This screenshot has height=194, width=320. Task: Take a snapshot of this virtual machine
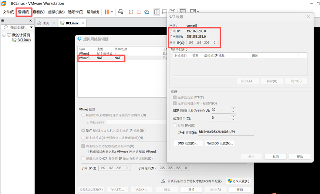(131, 12)
